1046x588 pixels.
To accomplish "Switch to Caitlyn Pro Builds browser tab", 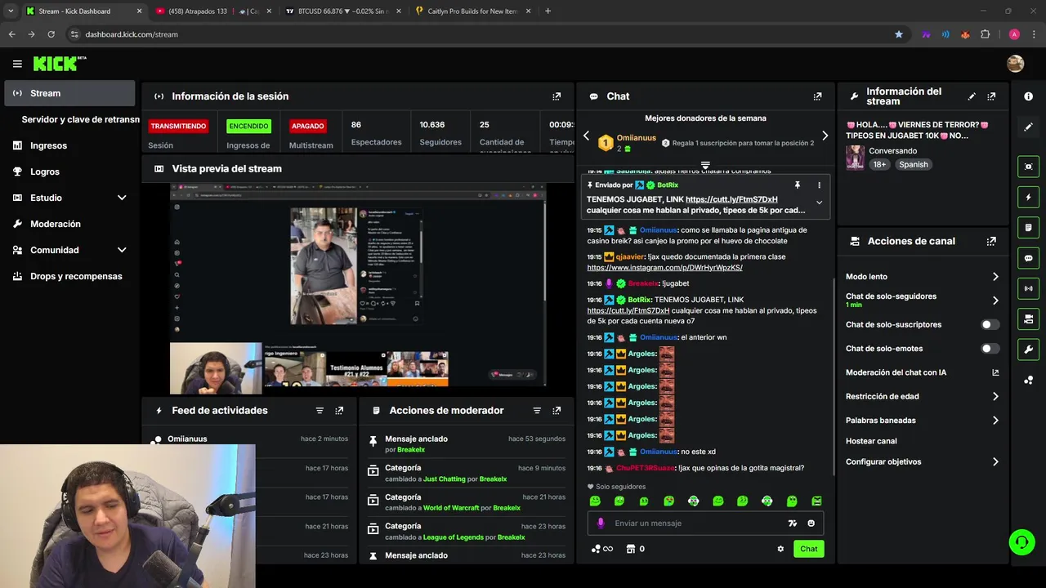I will point(472,11).
